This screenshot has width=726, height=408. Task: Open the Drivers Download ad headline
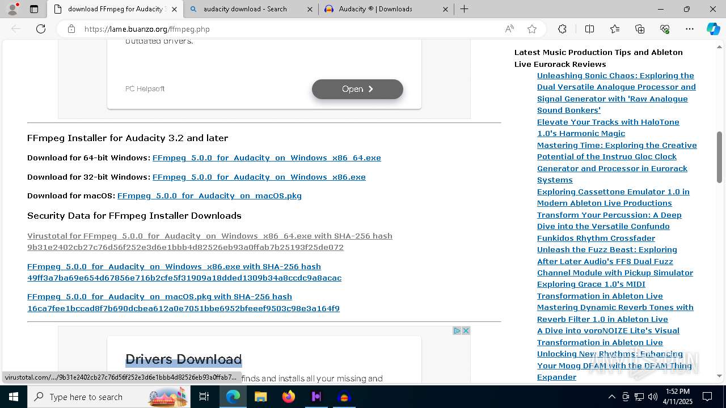[183, 359]
